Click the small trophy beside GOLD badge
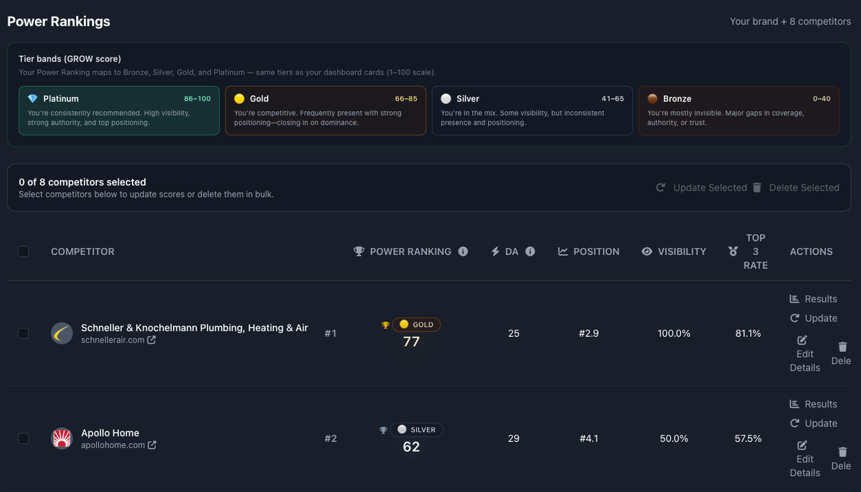The height and width of the screenshot is (492, 861). tap(385, 325)
